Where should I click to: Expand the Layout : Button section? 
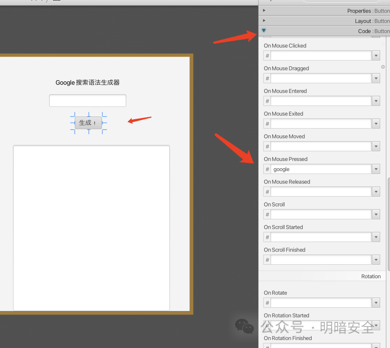(x=324, y=21)
